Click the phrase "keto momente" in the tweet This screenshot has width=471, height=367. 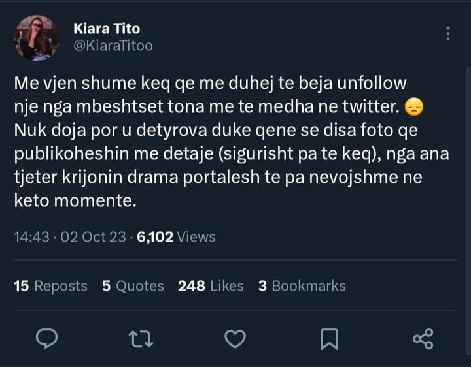(x=75, y=202)
